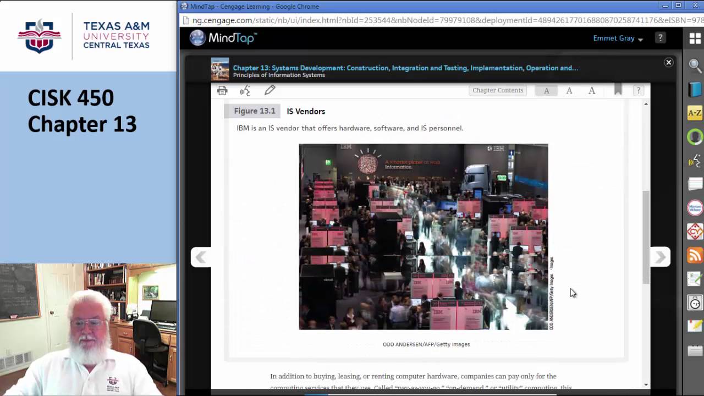Open the A-Z glossary app
The image size is (704, 396).
click(695, 113)
